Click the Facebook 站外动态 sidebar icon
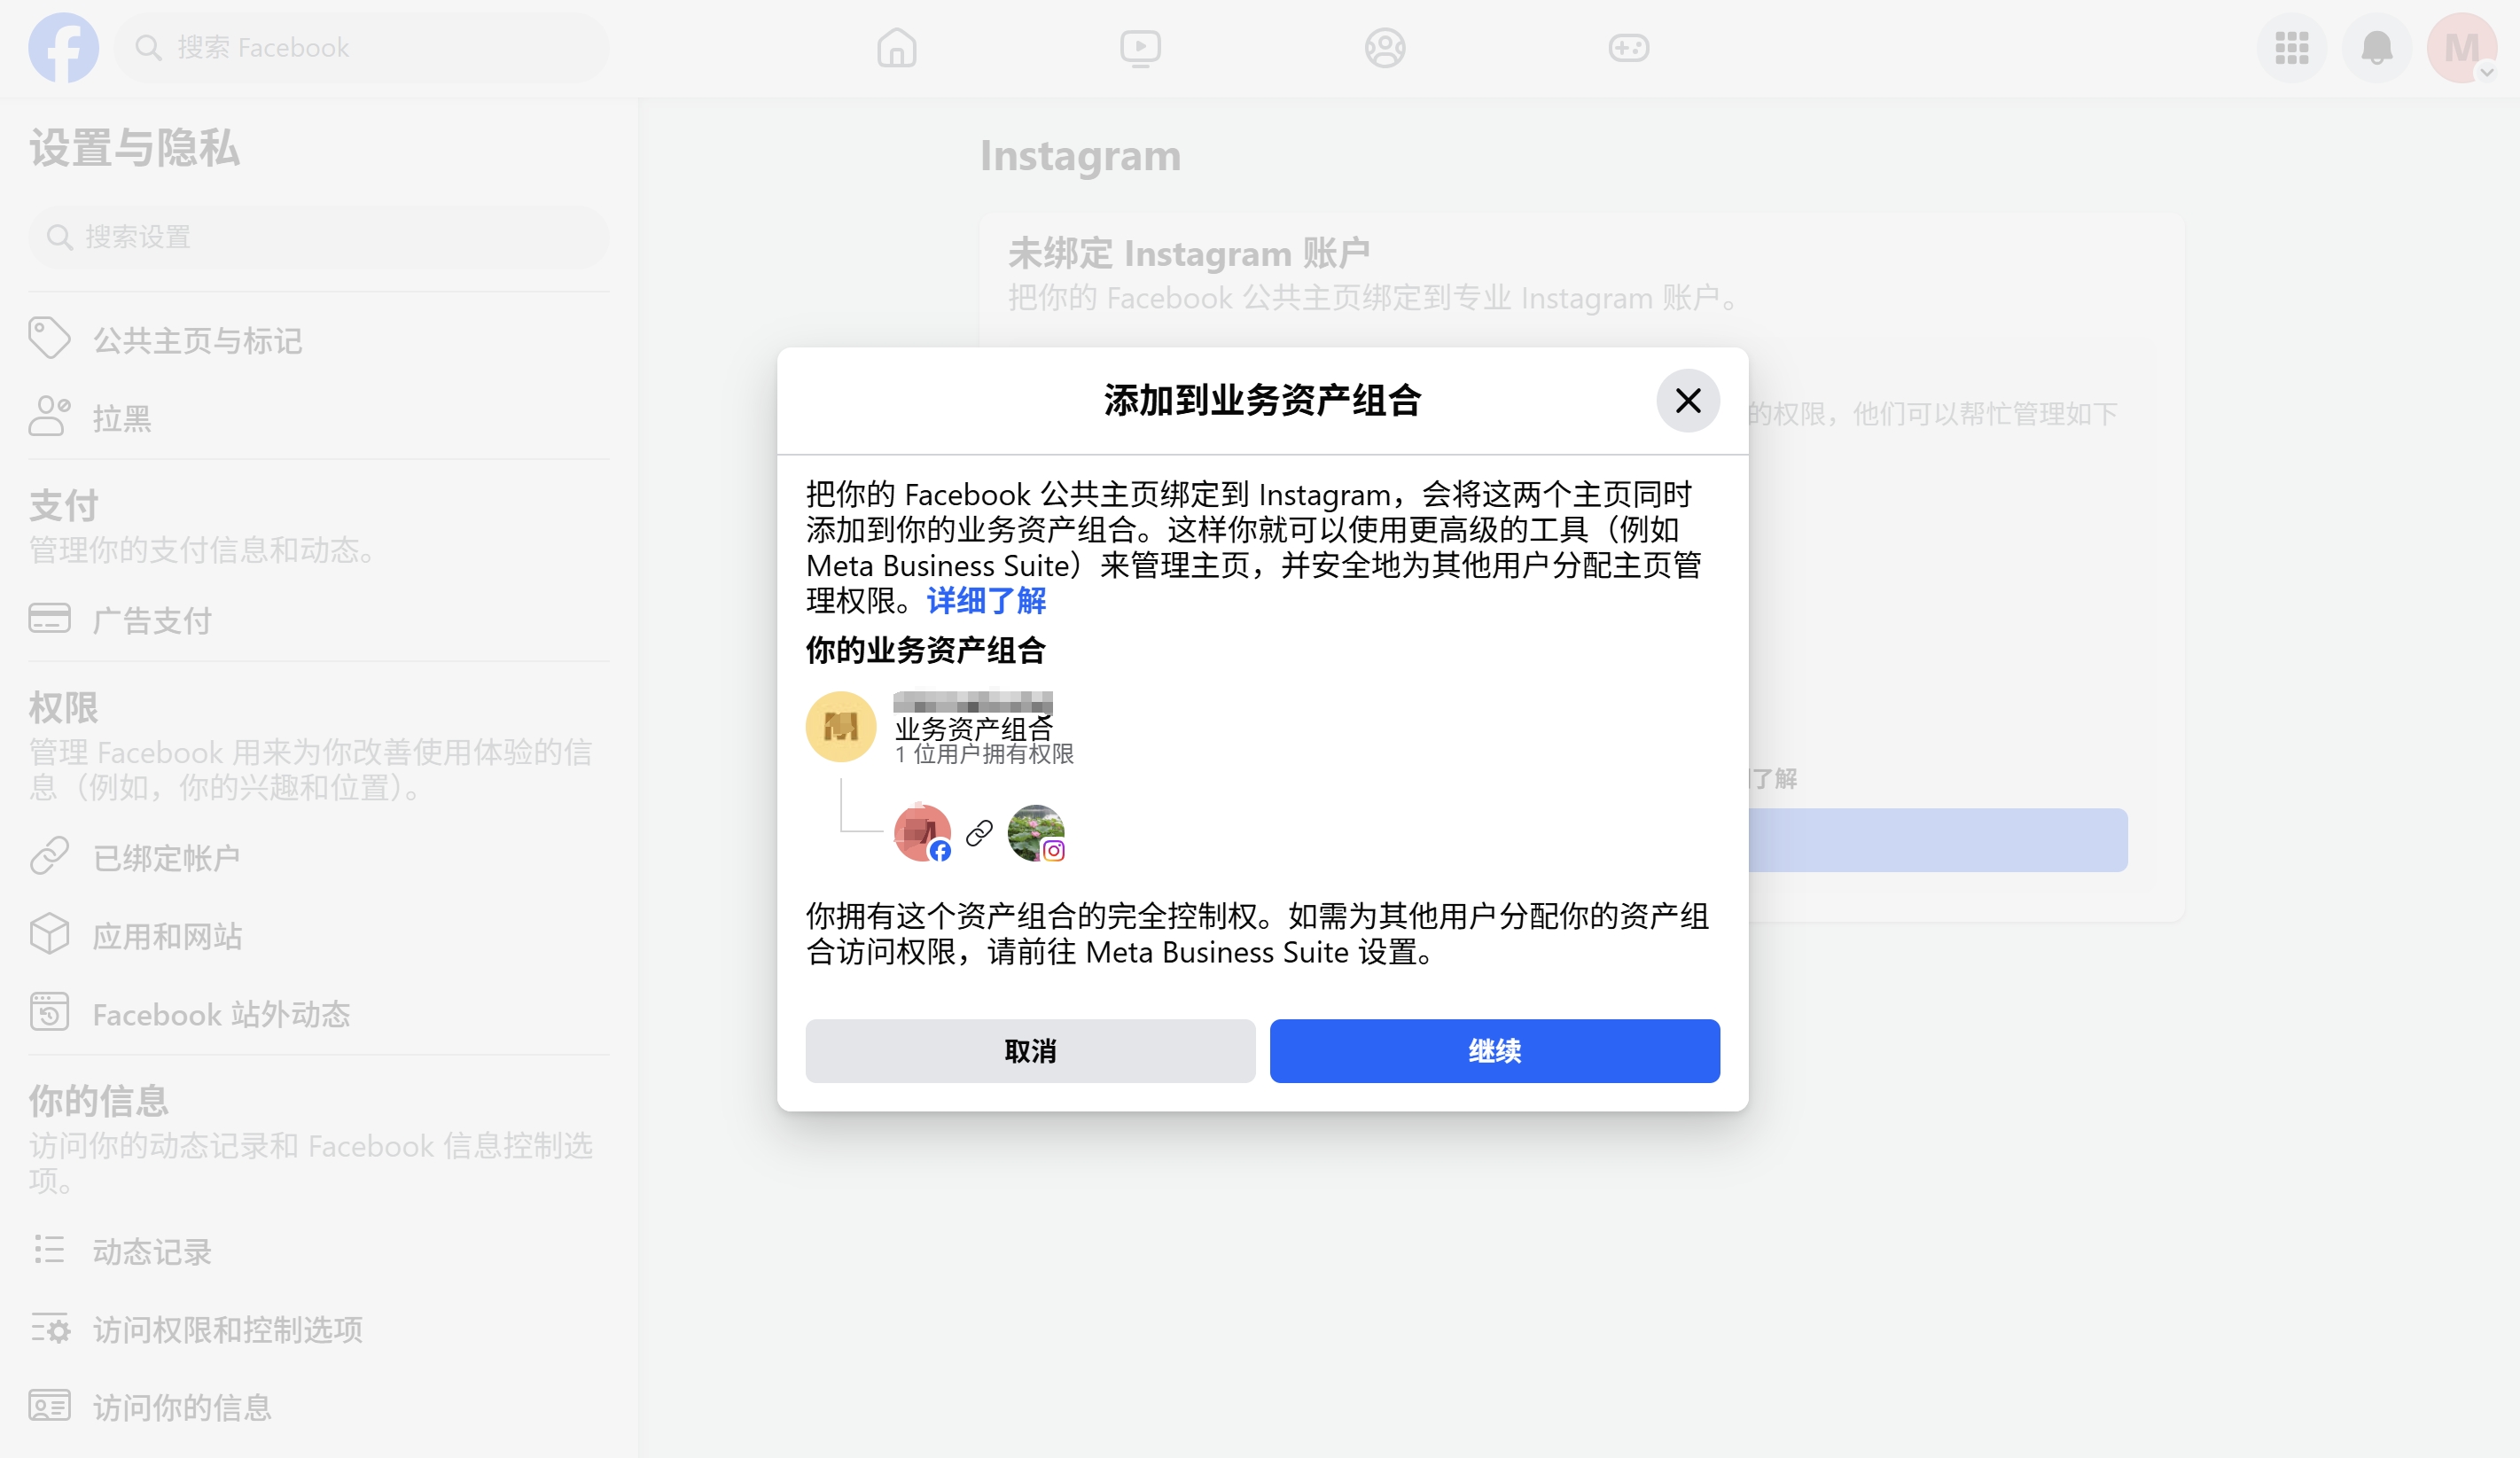 pyautogui.click(x=49, y=1012)
